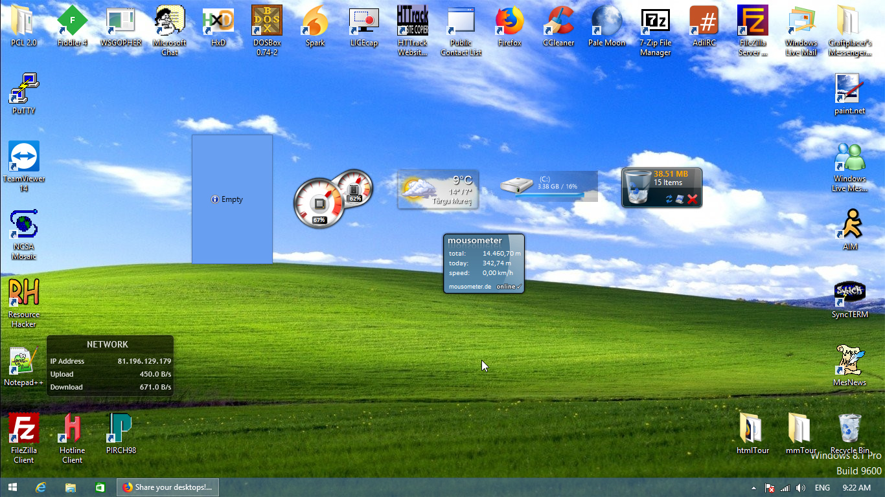Open Public Contact List shortcut
Image resolution: width=885 pixels, height=497 pixels.
point(461,31)
